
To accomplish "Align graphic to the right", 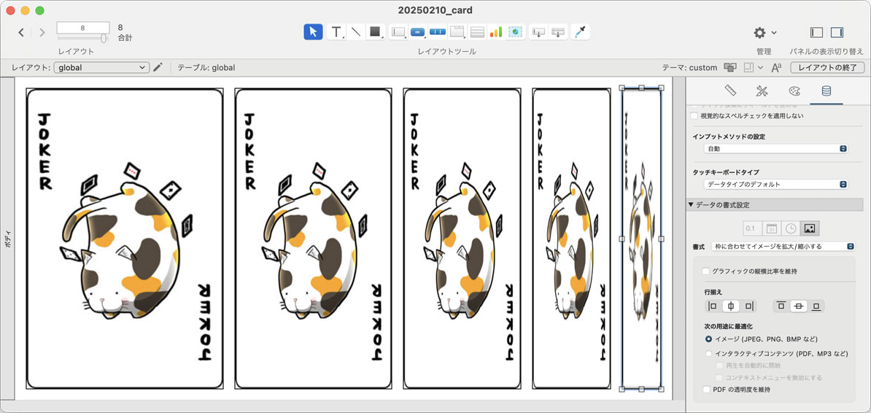I will point(749,306).
